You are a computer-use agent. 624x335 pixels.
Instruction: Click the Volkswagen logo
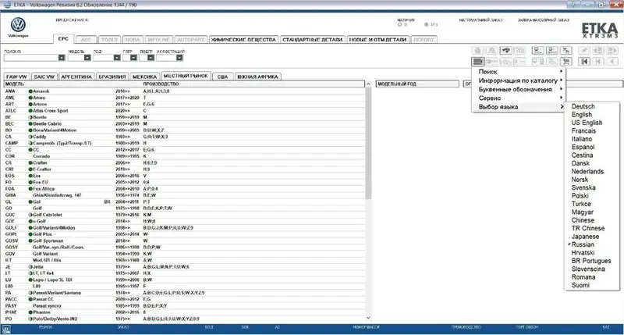18,25
